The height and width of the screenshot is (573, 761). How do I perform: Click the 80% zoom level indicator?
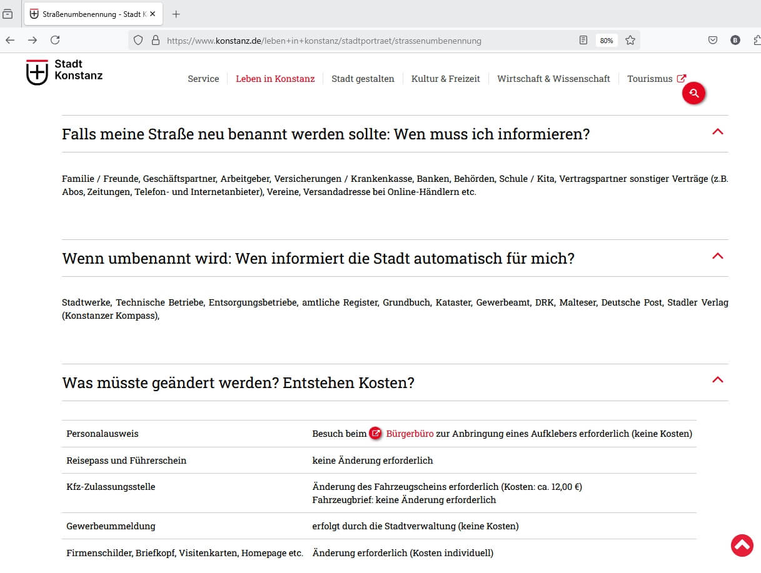click(x=607, y=41)
